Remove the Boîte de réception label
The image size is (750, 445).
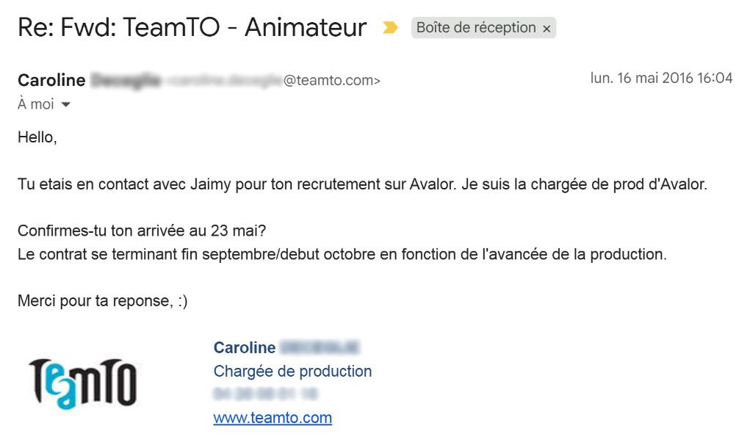tap(547, 29)
